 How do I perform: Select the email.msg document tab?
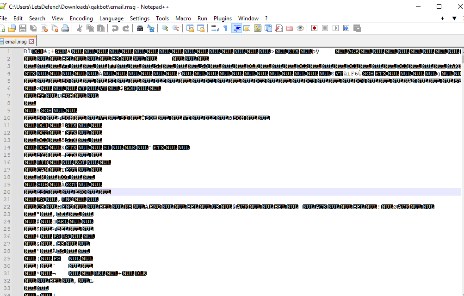pyautogui.click(x=16, y=42)
